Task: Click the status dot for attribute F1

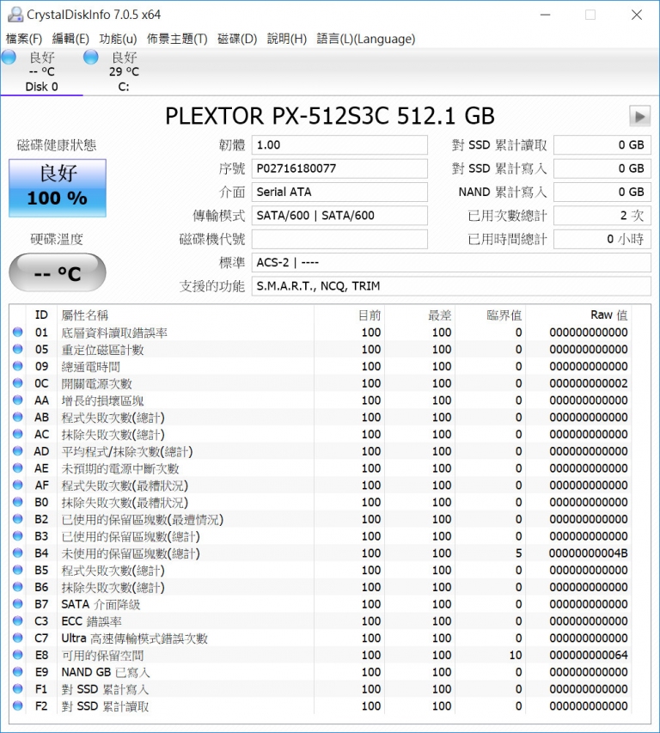Action: pyautogui.click(x=18, y=688)
